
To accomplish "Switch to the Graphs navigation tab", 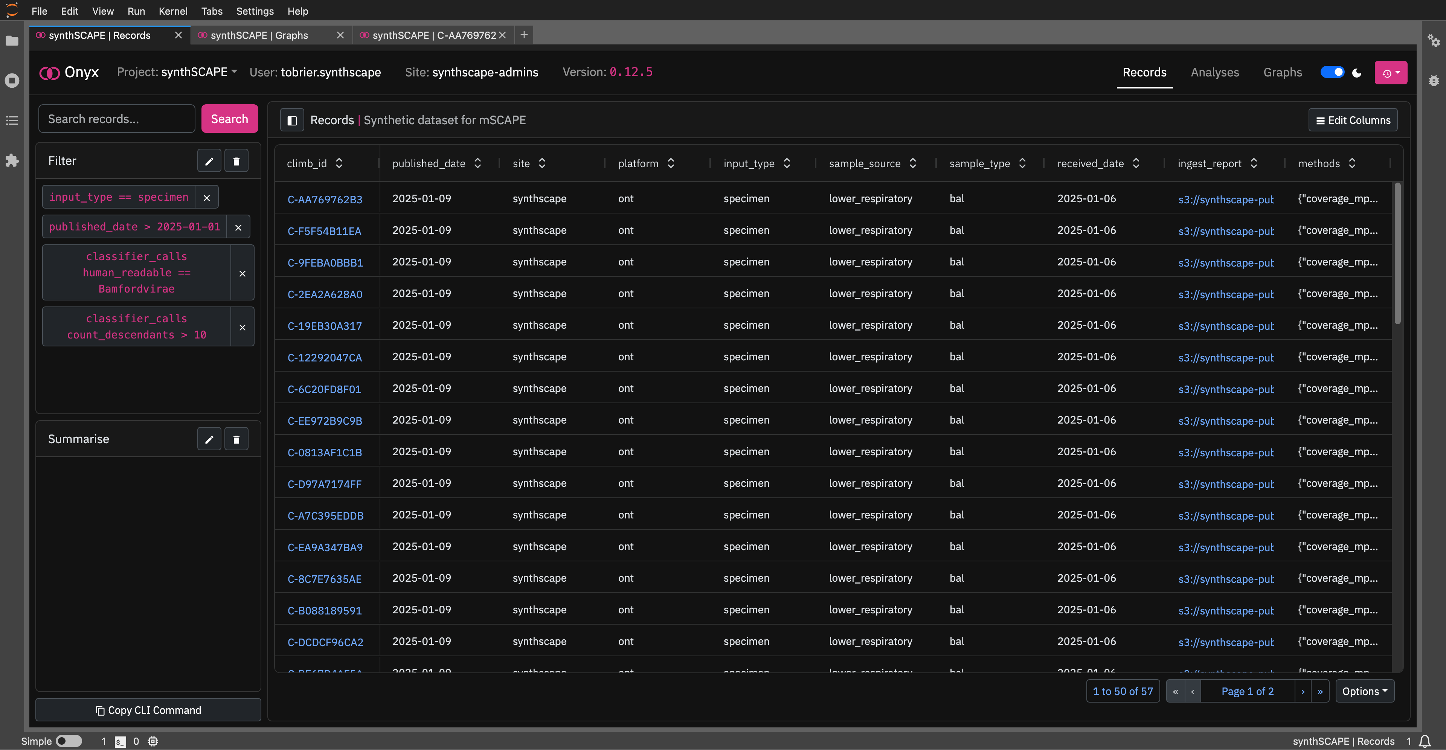I will 1282,72.
